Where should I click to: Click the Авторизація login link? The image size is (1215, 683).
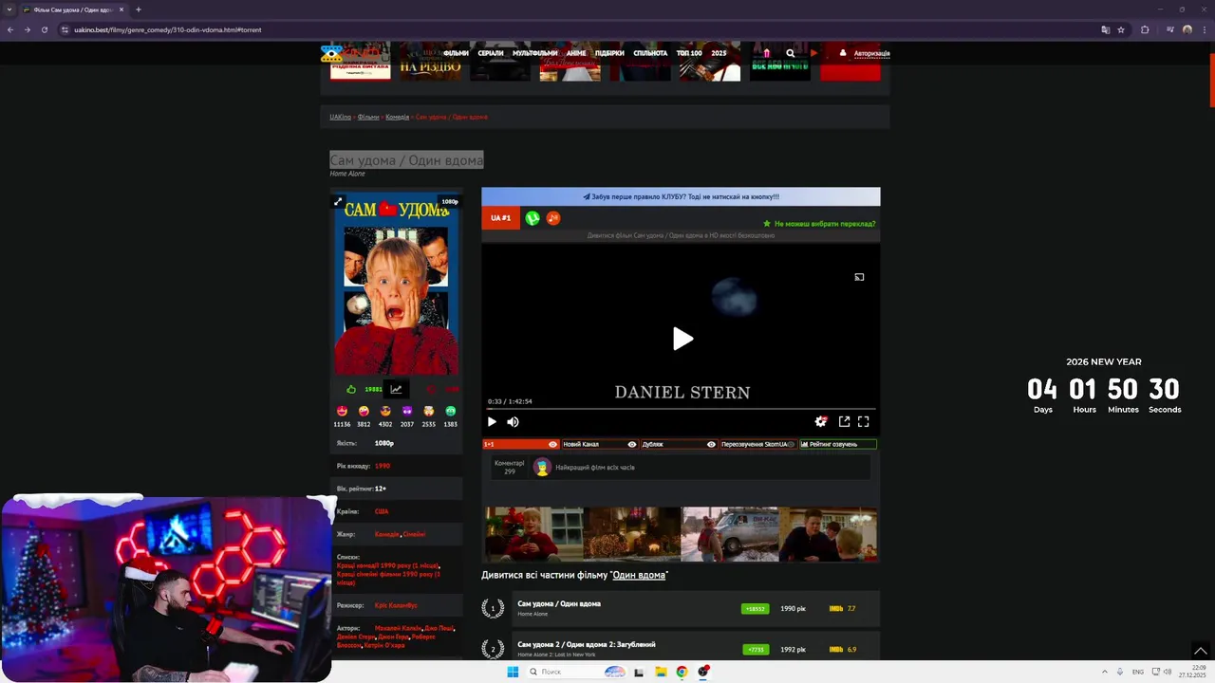point(871,53)
